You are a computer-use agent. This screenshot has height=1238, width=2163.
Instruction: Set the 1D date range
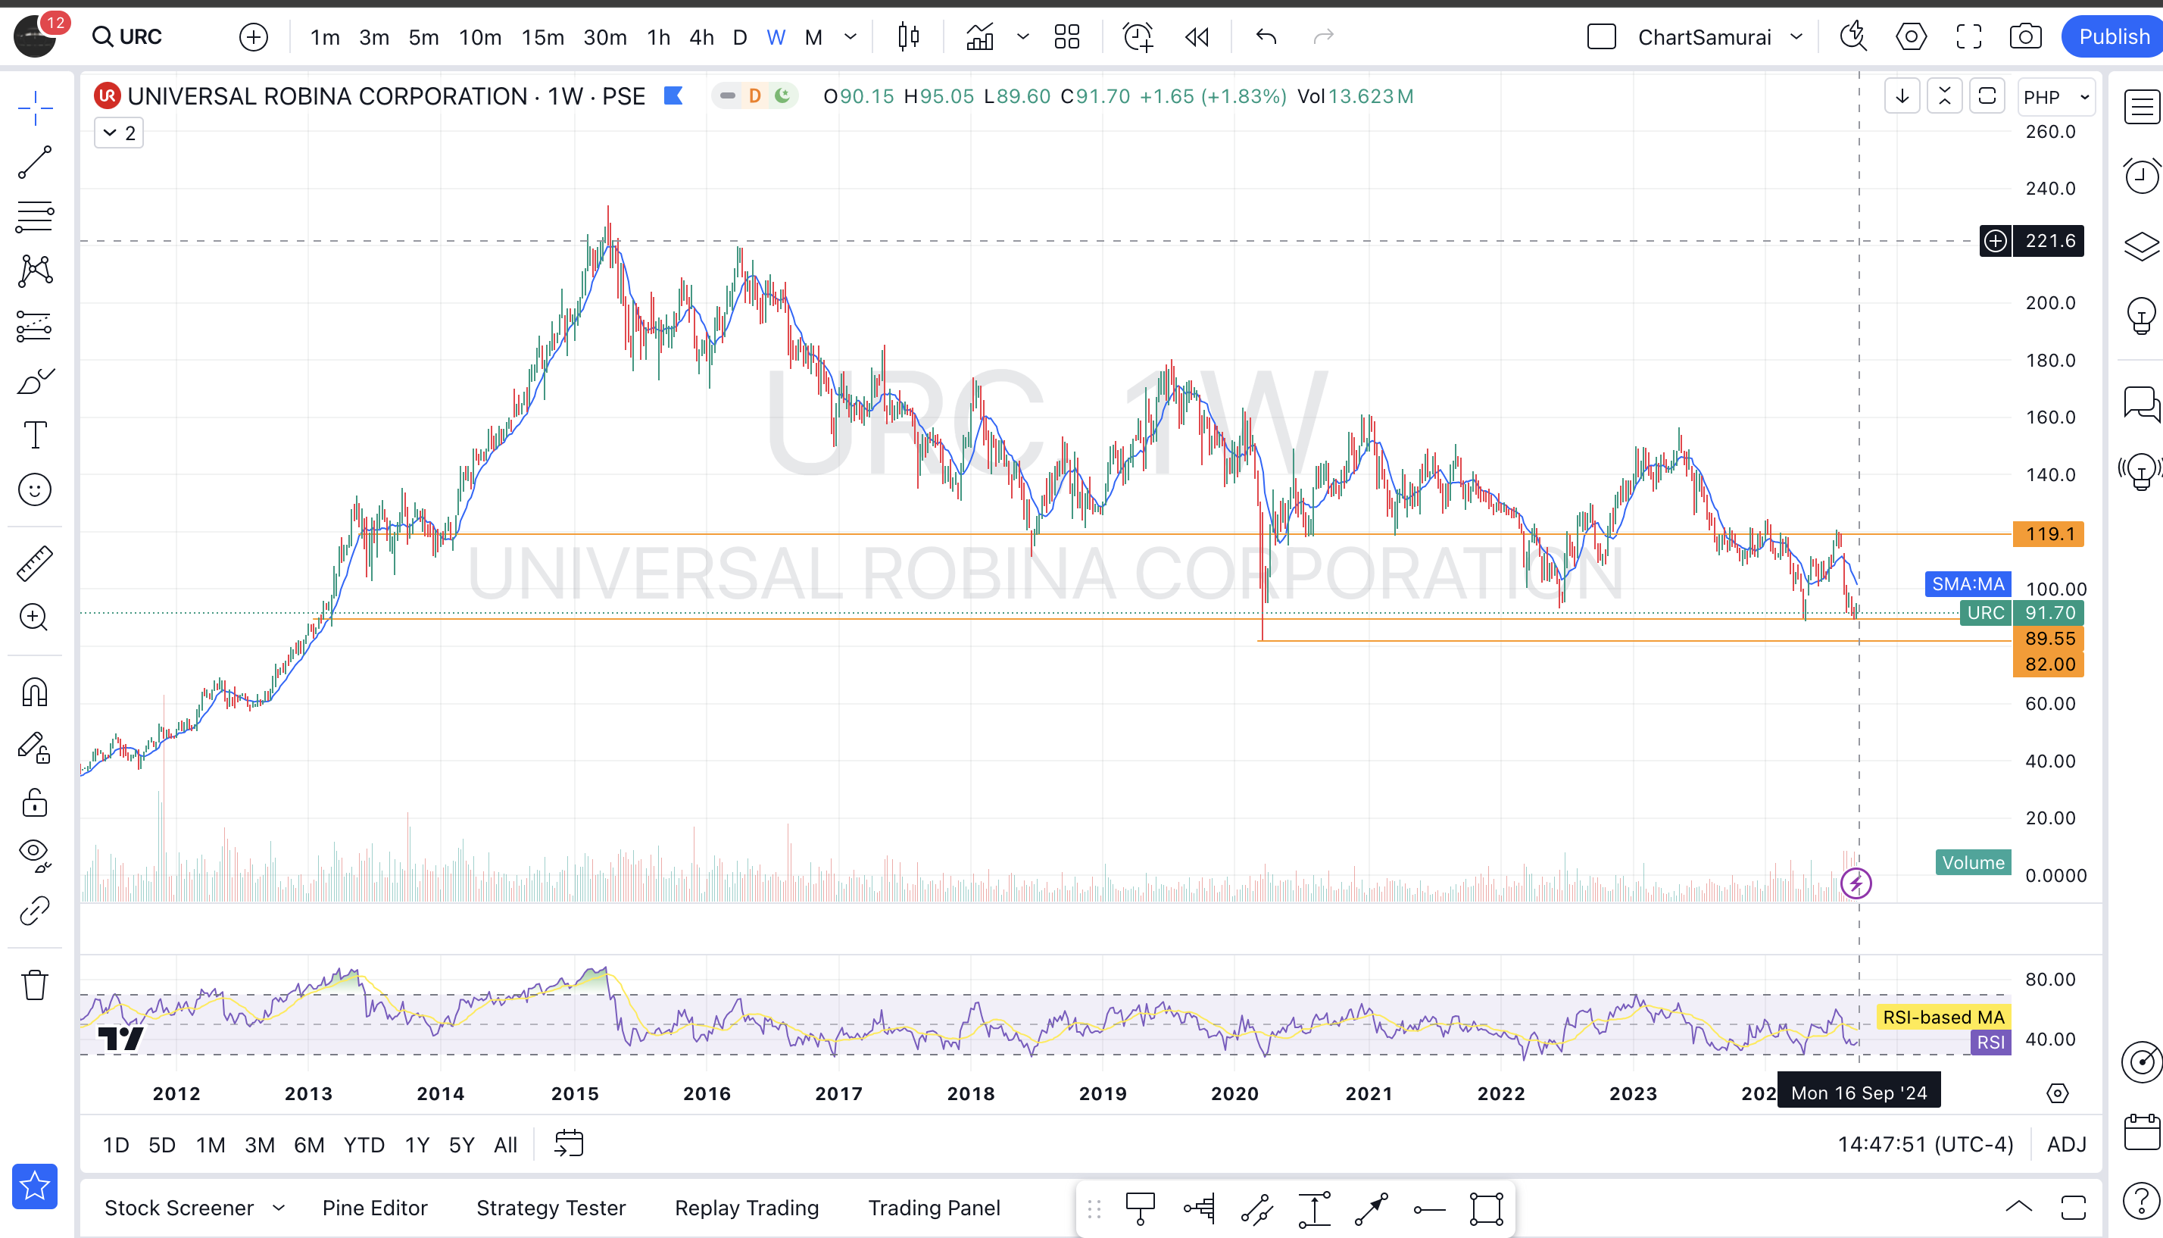pos(116,1146)
